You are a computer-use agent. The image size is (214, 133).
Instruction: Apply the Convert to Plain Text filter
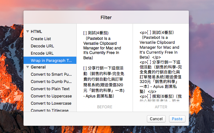(x=50, y=89)
